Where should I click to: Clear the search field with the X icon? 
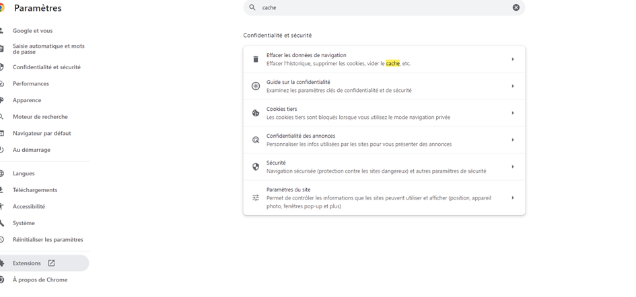pyautogui.click(x=516, y=7)
